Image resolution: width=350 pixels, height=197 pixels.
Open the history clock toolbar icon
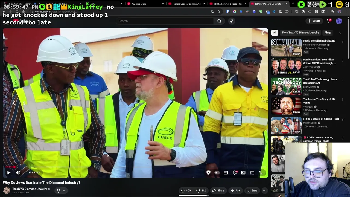[297, 11]
